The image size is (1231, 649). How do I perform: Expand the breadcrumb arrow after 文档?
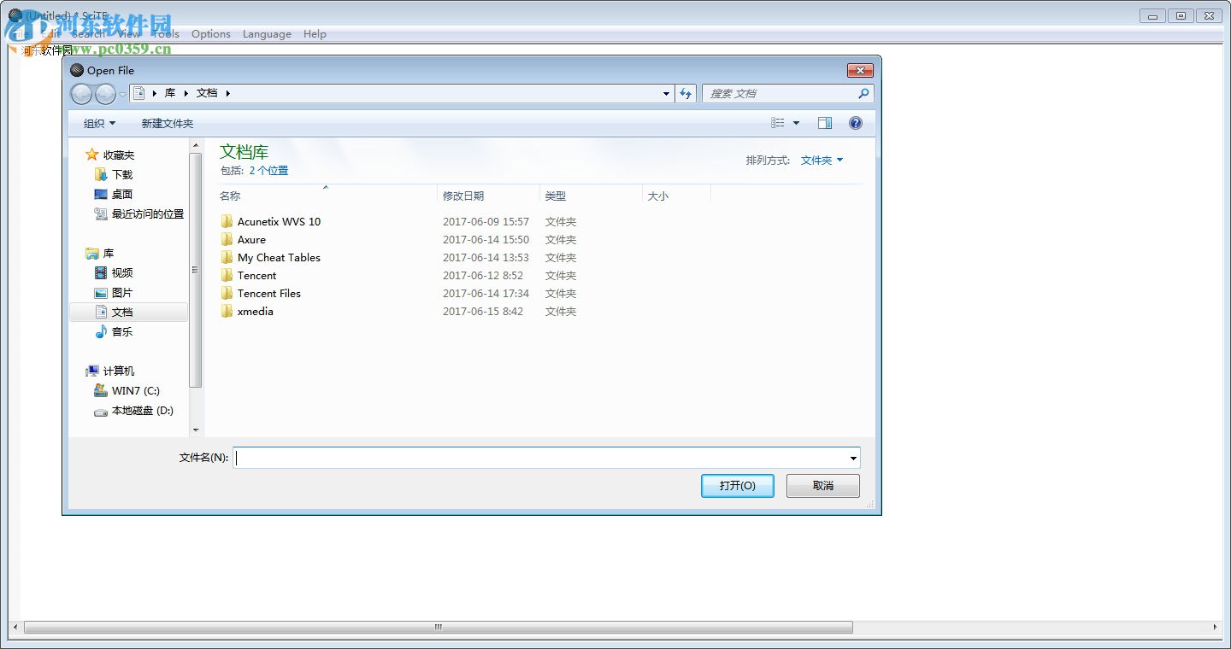(x=228, y=93)
